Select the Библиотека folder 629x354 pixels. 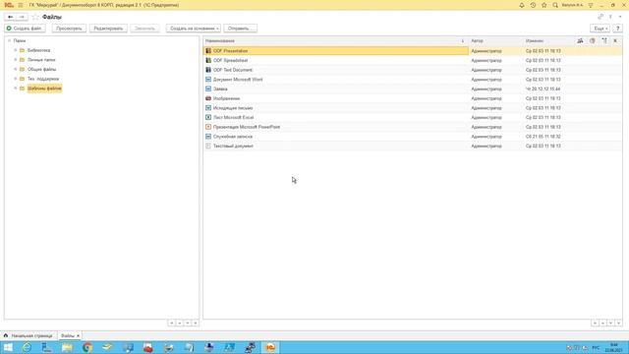pyautogui.click(x=39, y=50)
